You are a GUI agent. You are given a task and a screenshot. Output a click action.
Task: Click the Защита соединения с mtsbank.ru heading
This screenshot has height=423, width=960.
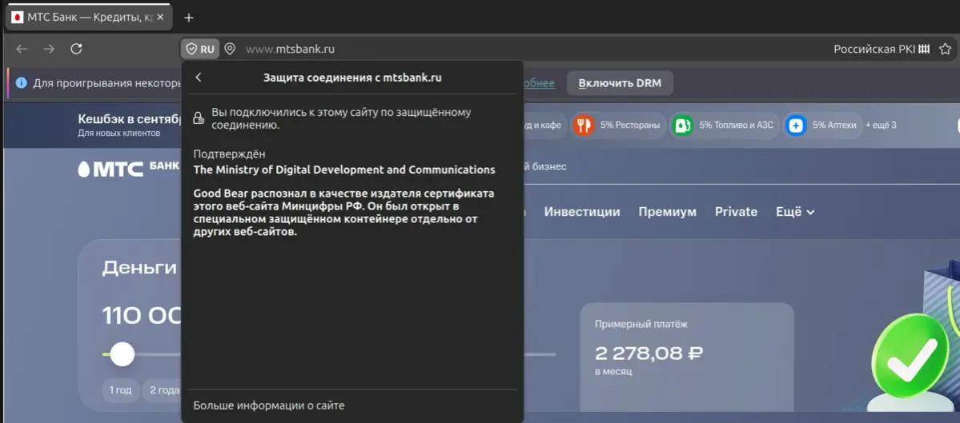click(352, 78)
